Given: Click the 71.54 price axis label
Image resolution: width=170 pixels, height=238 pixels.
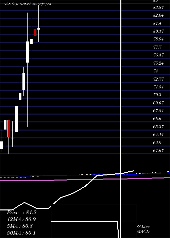Looking at the screenshot, I should tap(158, 87).
